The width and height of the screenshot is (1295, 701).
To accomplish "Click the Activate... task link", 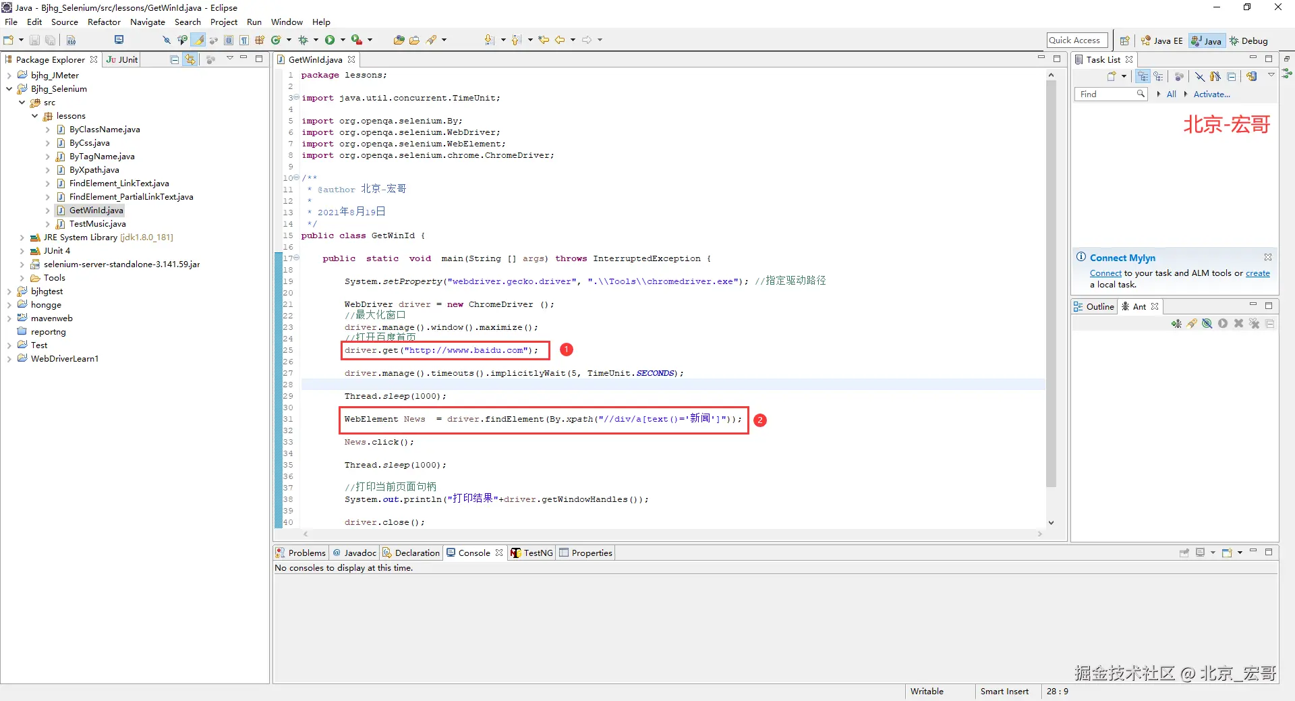I will [1211, 94].
